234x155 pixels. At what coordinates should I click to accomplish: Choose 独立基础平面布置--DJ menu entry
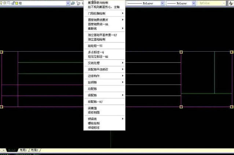(x=104, y=35)
